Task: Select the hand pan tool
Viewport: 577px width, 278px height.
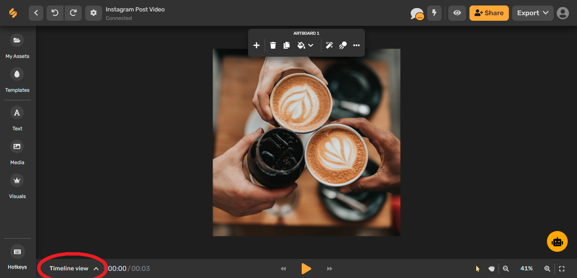Action: [x=491, y=269]
